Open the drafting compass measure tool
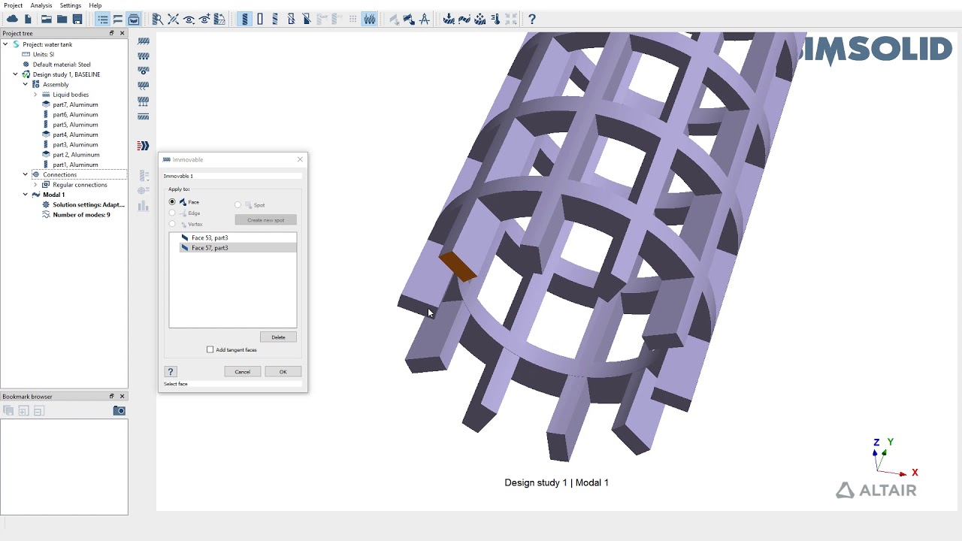The height and width of the screenshot is (541, 962). click(x=425, y=19)
